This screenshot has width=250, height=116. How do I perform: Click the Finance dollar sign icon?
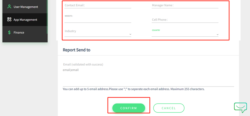coord(9,33)
